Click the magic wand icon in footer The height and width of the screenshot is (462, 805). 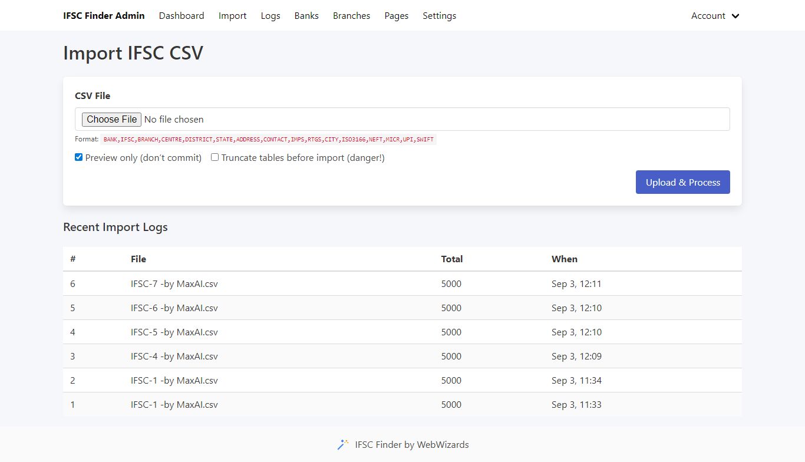343,445
